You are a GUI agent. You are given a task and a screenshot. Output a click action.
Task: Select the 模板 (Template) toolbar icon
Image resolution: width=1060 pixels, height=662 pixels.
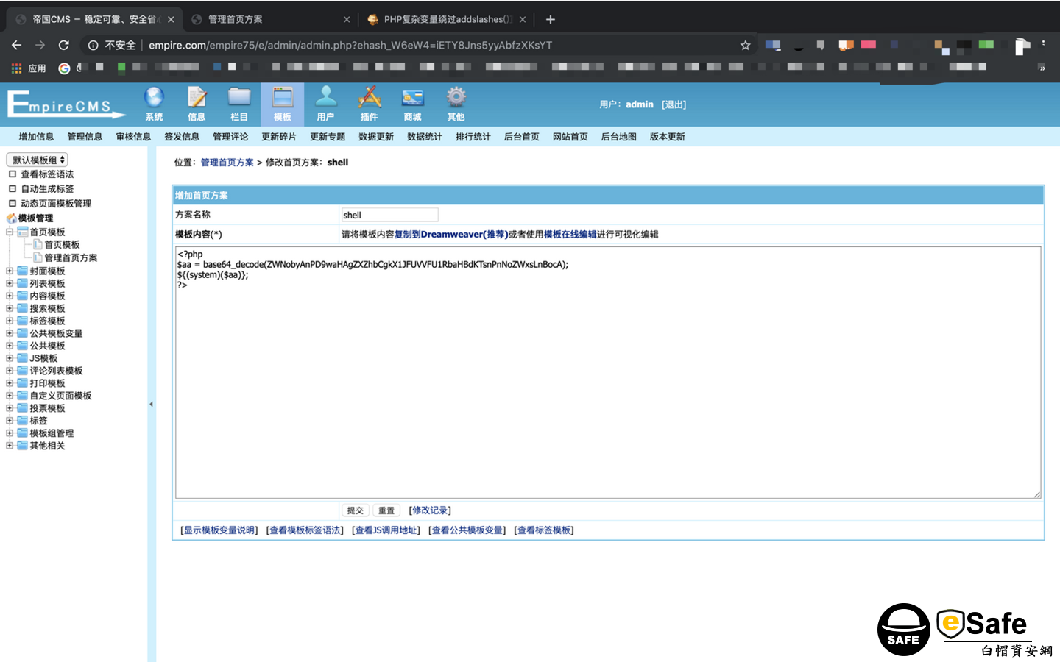pyautogui.click(x=283, y=104)
